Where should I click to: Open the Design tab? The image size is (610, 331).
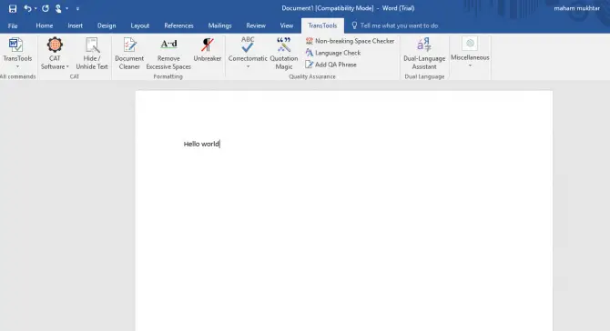coord(107,25)
